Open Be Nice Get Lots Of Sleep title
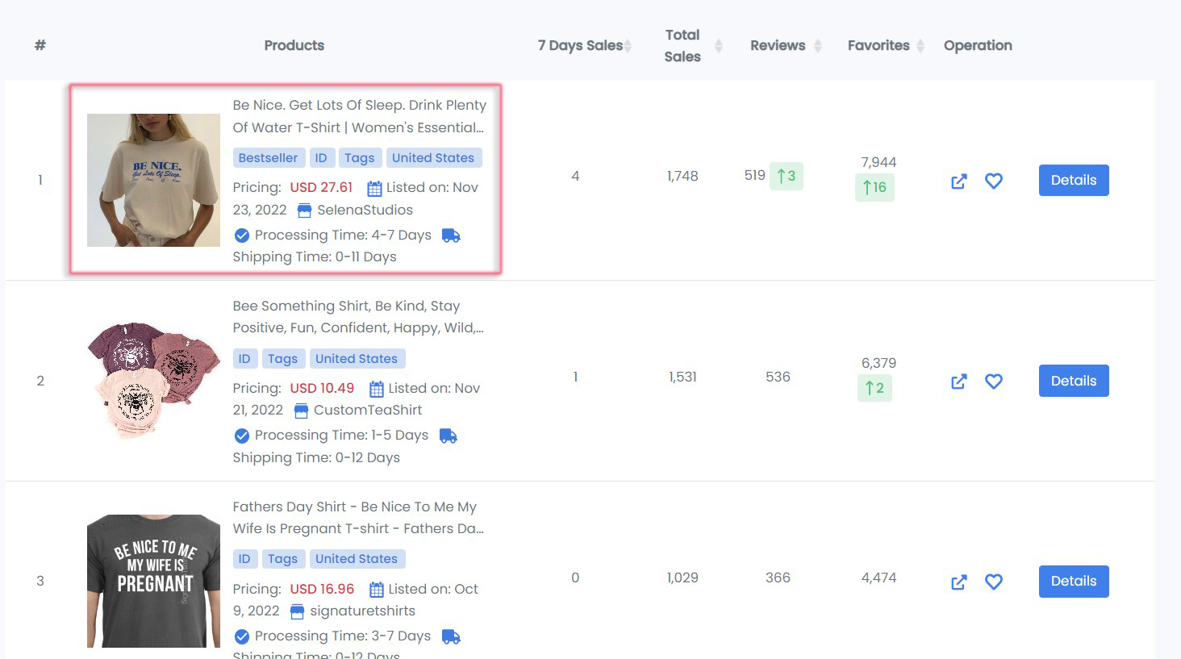This screenshot has width=1181, height=659. [x=360, y=116]
